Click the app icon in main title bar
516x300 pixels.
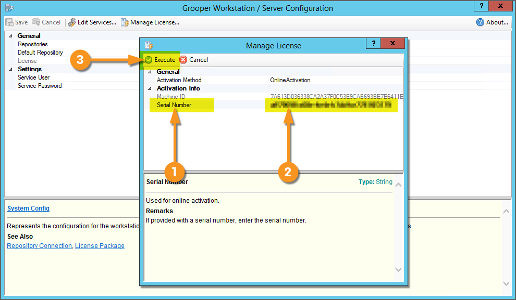(9, 8)
